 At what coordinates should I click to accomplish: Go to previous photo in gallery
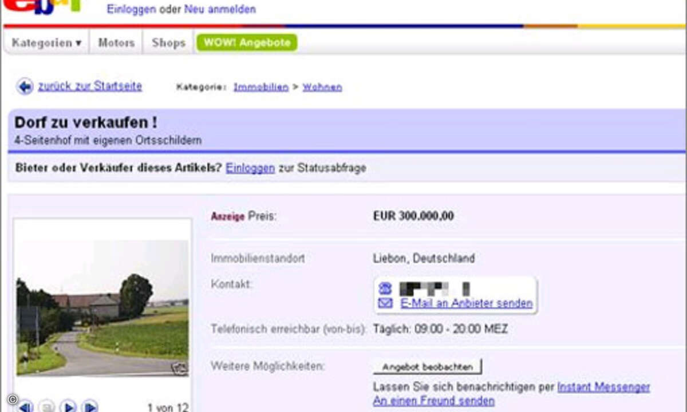pyautogui.click(x=25, y=406)
